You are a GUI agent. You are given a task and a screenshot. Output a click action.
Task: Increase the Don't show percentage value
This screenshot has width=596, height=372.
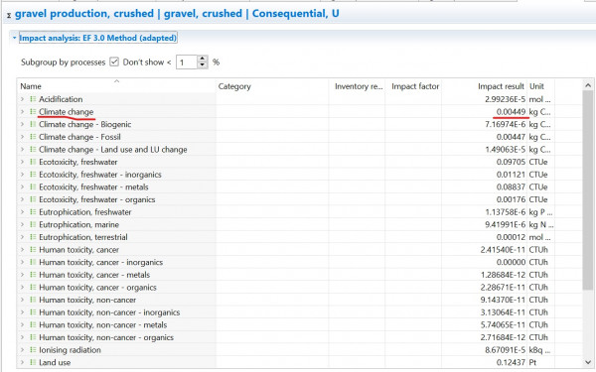(203, 59)
